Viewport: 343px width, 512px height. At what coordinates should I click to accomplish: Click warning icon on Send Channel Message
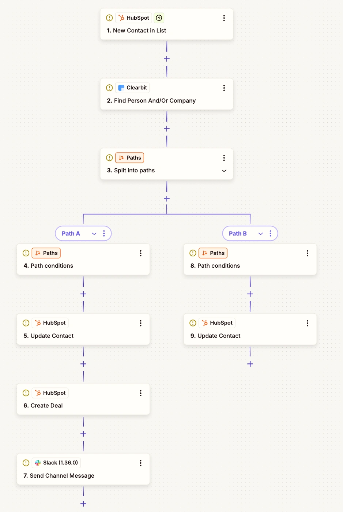pyautogui.click(x=26, y=463)
